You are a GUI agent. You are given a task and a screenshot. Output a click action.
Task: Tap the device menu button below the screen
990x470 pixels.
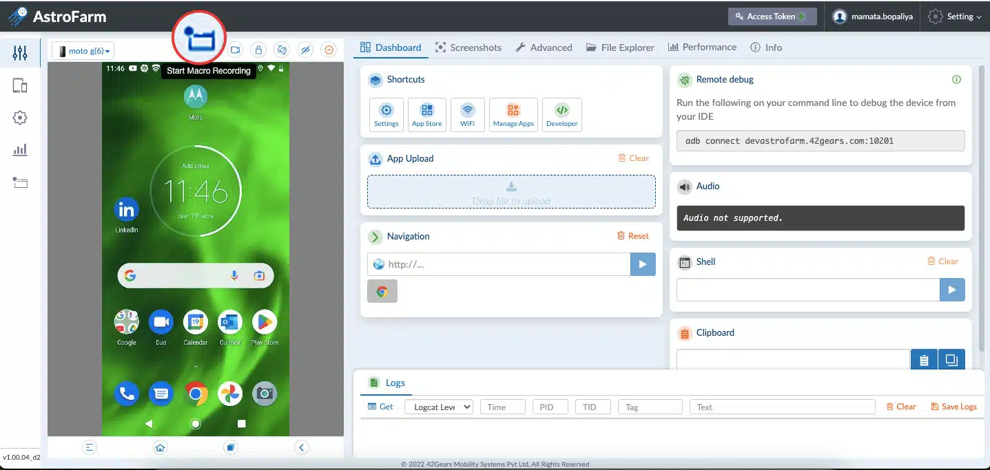click(89, 447)
